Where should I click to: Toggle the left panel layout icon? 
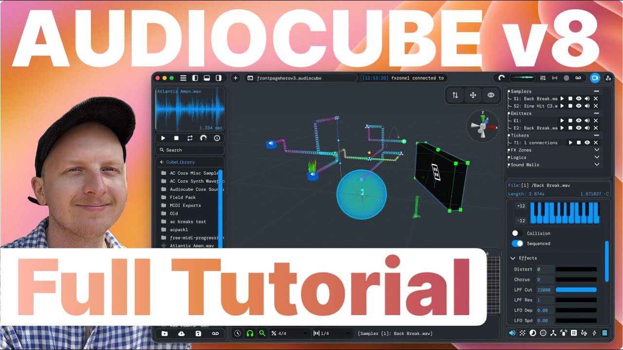pyautogui.click(x=195, y=78)
